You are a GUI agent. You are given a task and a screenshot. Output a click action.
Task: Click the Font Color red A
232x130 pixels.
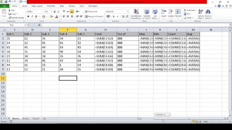[x=57, y=17]
